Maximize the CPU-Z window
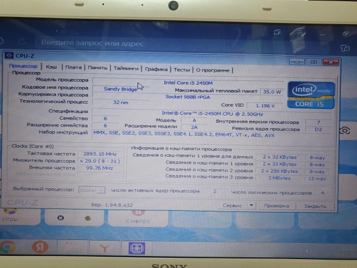Screen dimensions: 357x268 314,62
